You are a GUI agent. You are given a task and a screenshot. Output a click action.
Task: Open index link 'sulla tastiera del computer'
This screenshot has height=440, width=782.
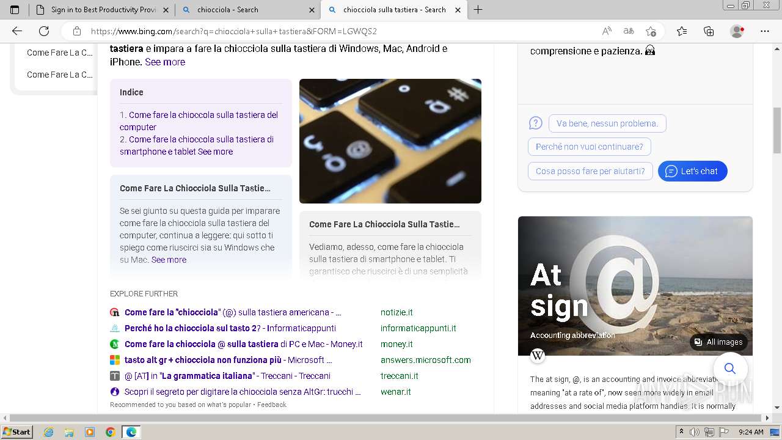point(199,121)
